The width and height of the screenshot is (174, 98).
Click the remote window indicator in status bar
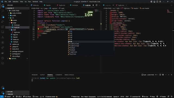[x=2, y=97]
